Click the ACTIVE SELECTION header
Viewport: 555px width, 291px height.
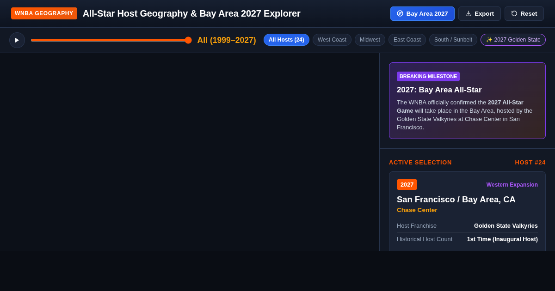420,163
